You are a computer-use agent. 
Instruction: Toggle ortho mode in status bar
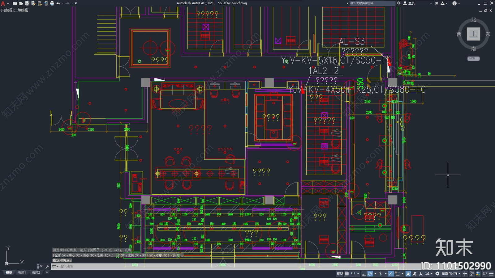pyautogui.click(x=364, y=274)
